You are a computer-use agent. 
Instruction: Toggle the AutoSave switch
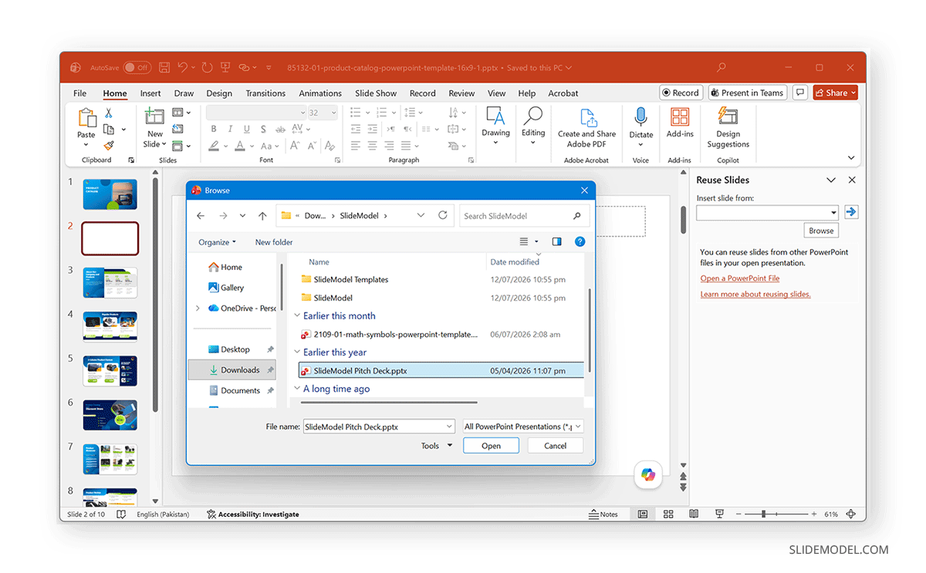137,68
